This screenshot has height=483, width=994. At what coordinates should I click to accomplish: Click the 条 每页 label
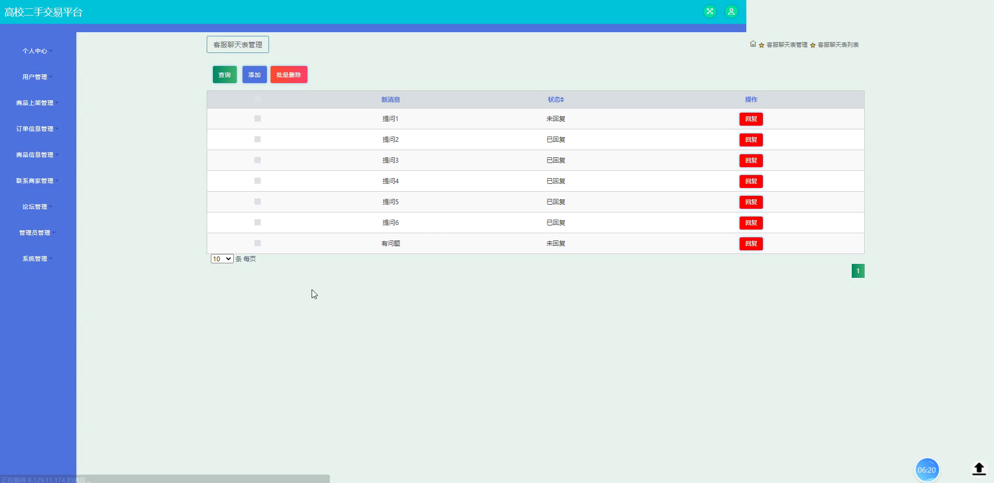click(246, 259)
